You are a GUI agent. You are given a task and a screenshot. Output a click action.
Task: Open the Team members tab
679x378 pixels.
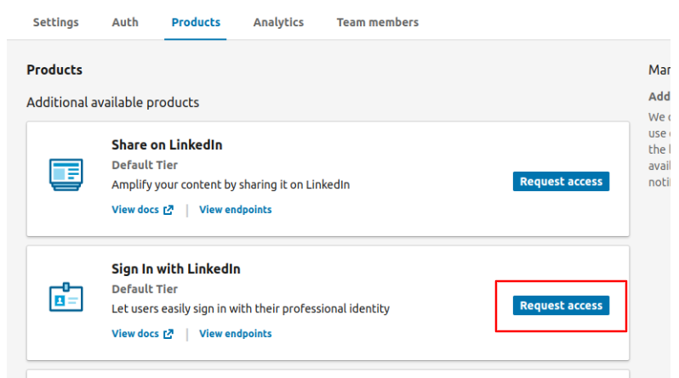coord(377,22)
